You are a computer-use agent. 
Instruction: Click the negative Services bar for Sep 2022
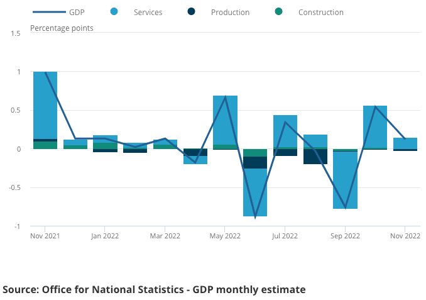(345, 181)
